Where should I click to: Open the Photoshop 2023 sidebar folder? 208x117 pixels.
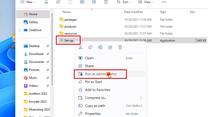37,109
